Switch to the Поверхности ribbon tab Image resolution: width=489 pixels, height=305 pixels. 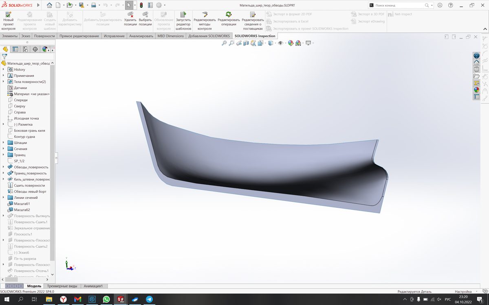tap(44, 36)
